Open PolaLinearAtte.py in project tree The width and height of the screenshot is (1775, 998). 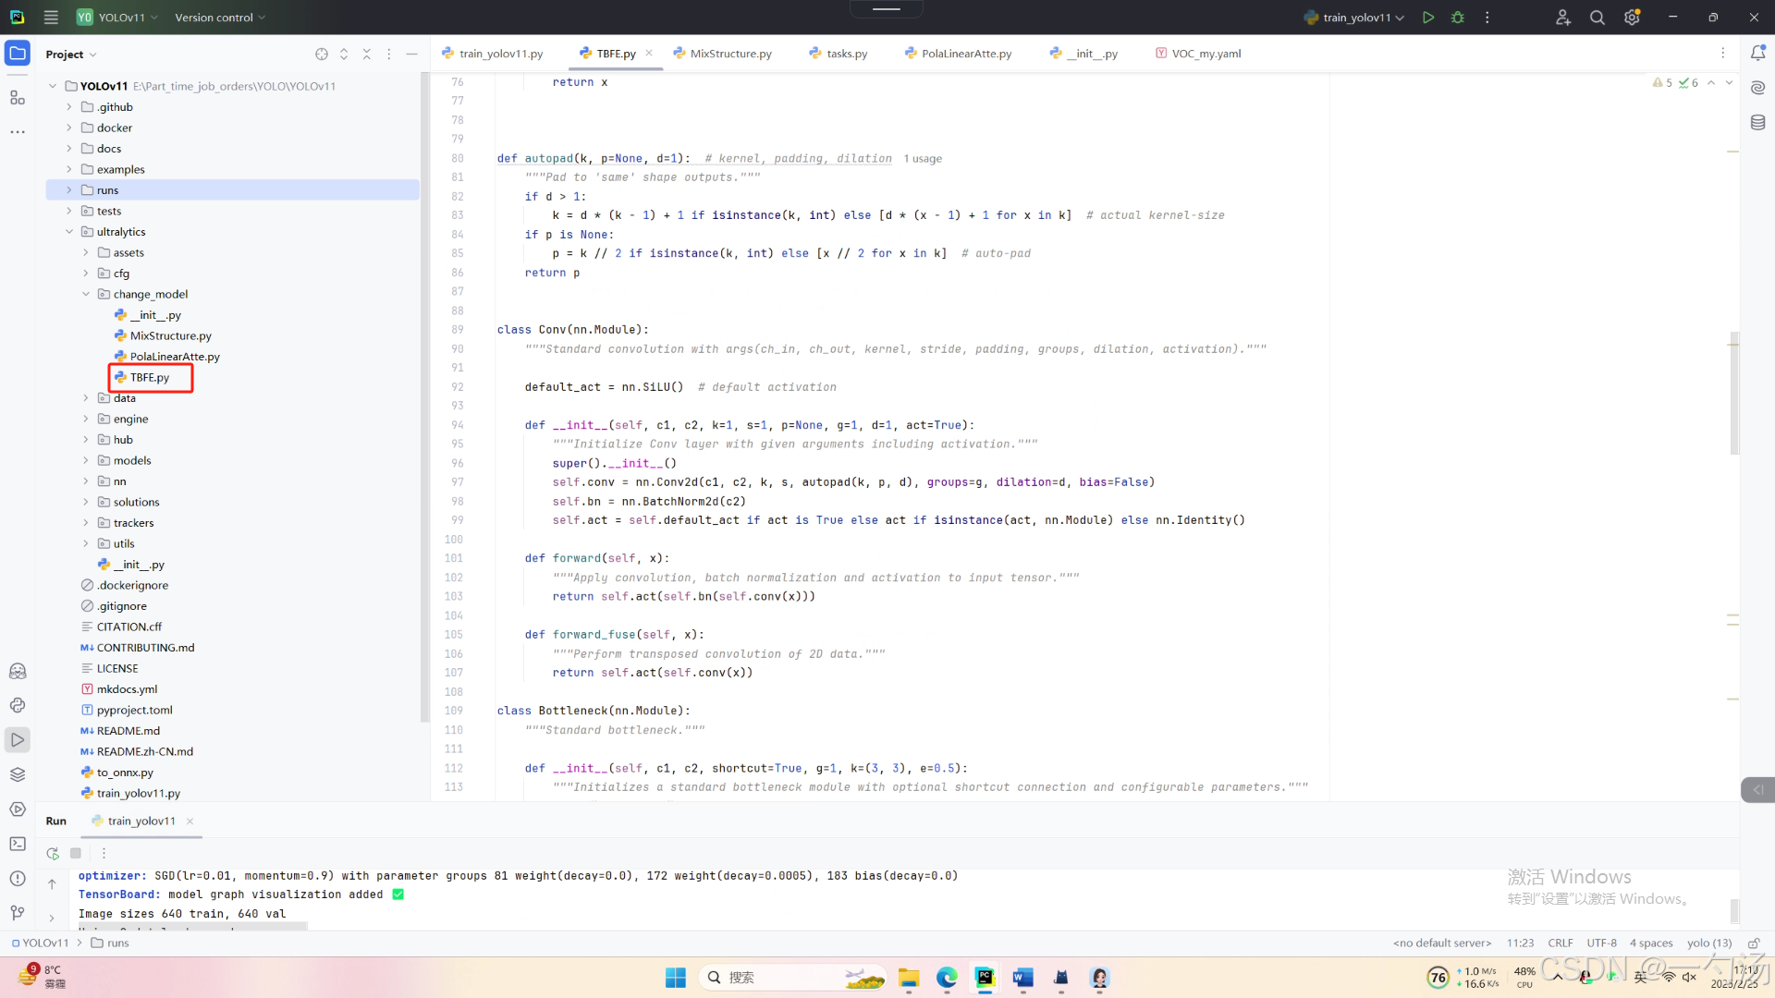pyautogui.click(x=174, y=357)
